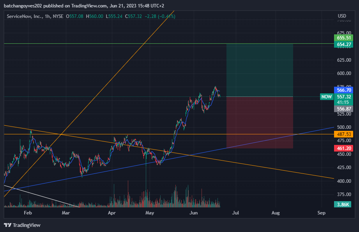Select the 654.27 target price label

[344, 44]
